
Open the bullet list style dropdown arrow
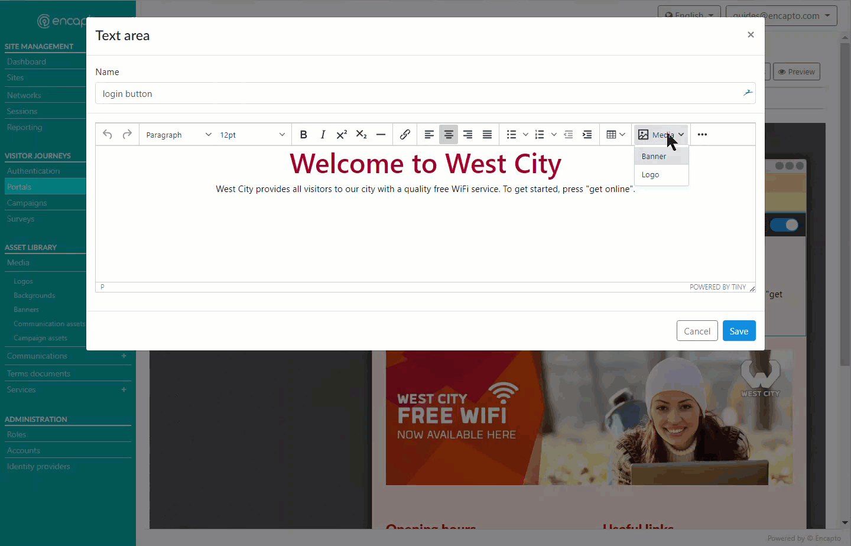[525, 135]
